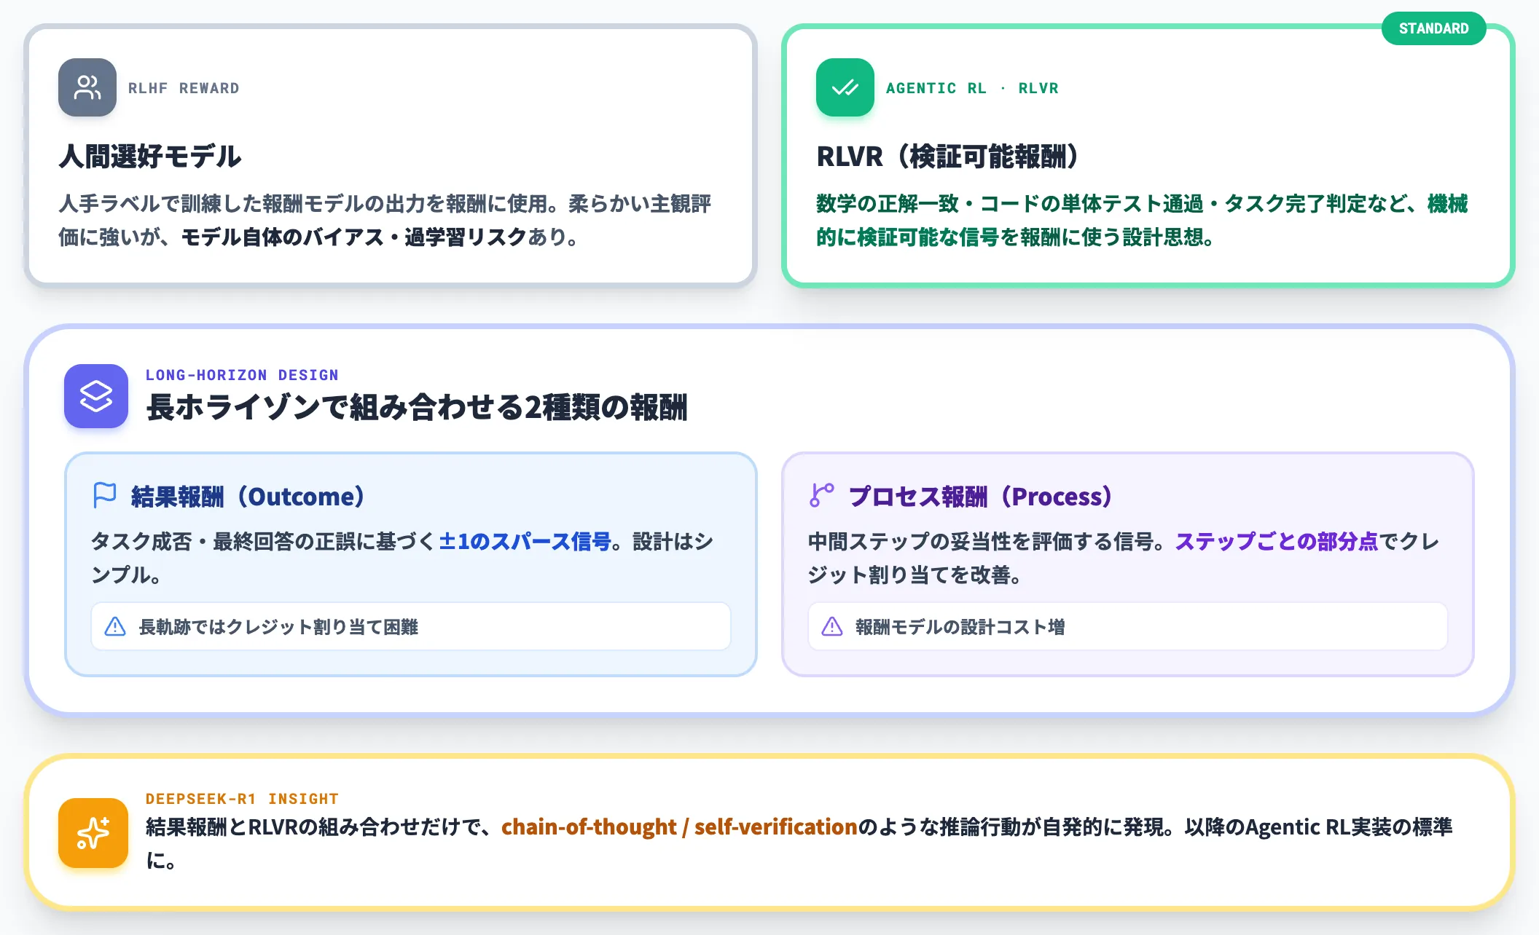Image resolution: width=1539 pixels, height=935 pixels.
Task: Click the flag icon beside 結果報酬
Action: 105,496
